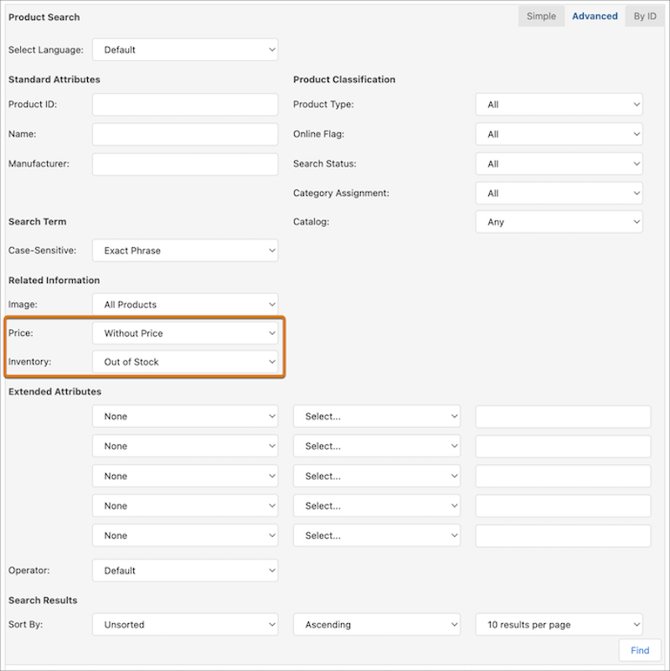Open the Image All Products dropdown
Viewport: 670px width, 671px height.
click(185, 305)
